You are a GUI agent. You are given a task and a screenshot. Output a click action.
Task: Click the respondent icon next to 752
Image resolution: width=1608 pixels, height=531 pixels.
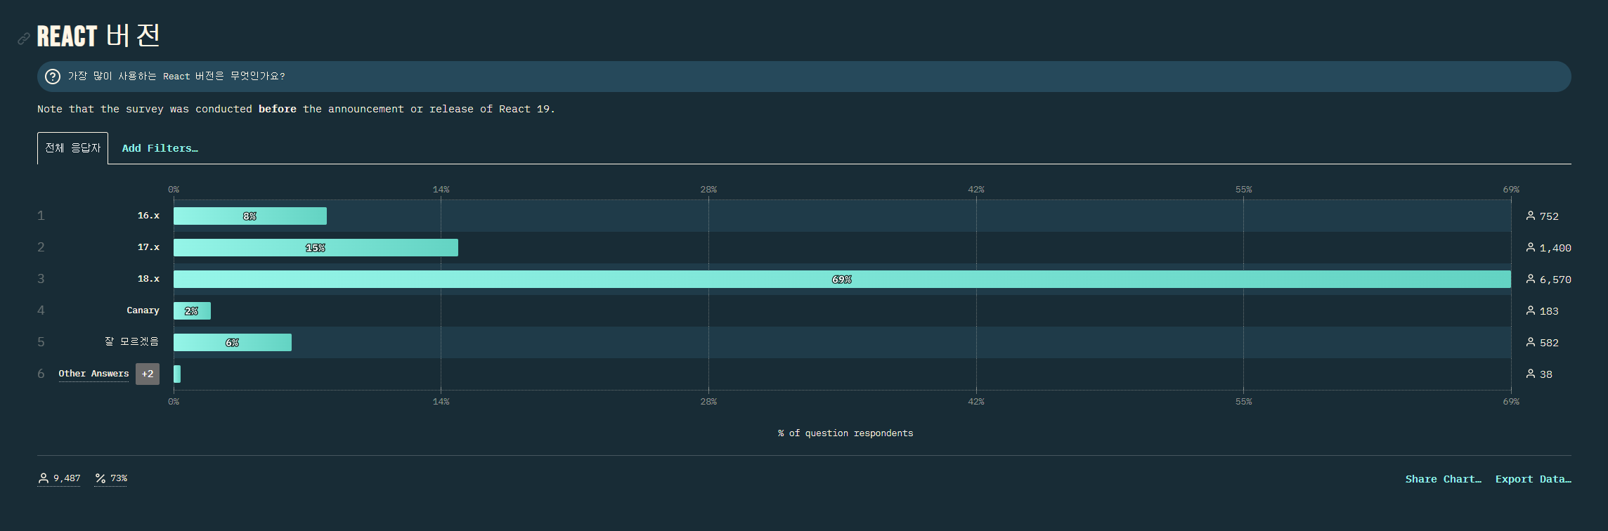(1531, 216)
